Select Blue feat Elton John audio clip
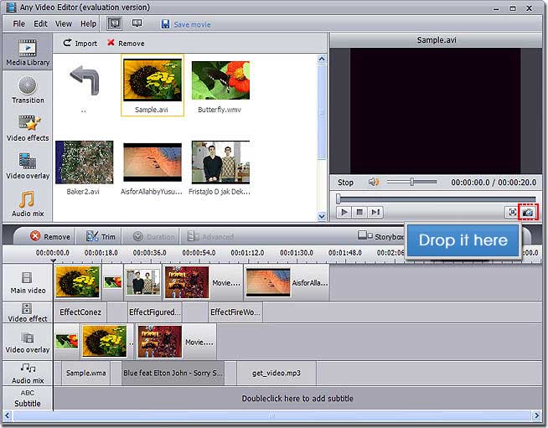 pos(173,373)
